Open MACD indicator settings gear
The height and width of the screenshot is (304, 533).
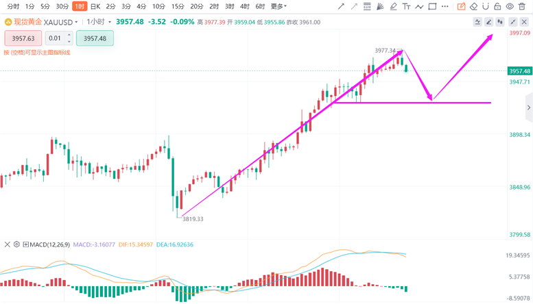coord(17,244)
